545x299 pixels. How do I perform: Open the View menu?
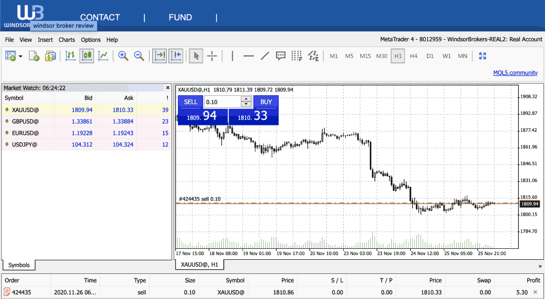26,40
